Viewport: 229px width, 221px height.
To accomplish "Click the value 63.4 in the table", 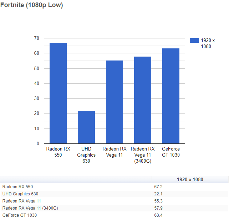I will pyautogui.click(x=158, y=215).
